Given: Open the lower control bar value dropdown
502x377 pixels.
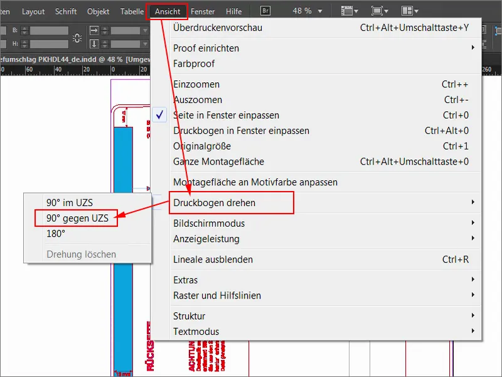Looking at the screenshot, I should (x=145, y=44).
